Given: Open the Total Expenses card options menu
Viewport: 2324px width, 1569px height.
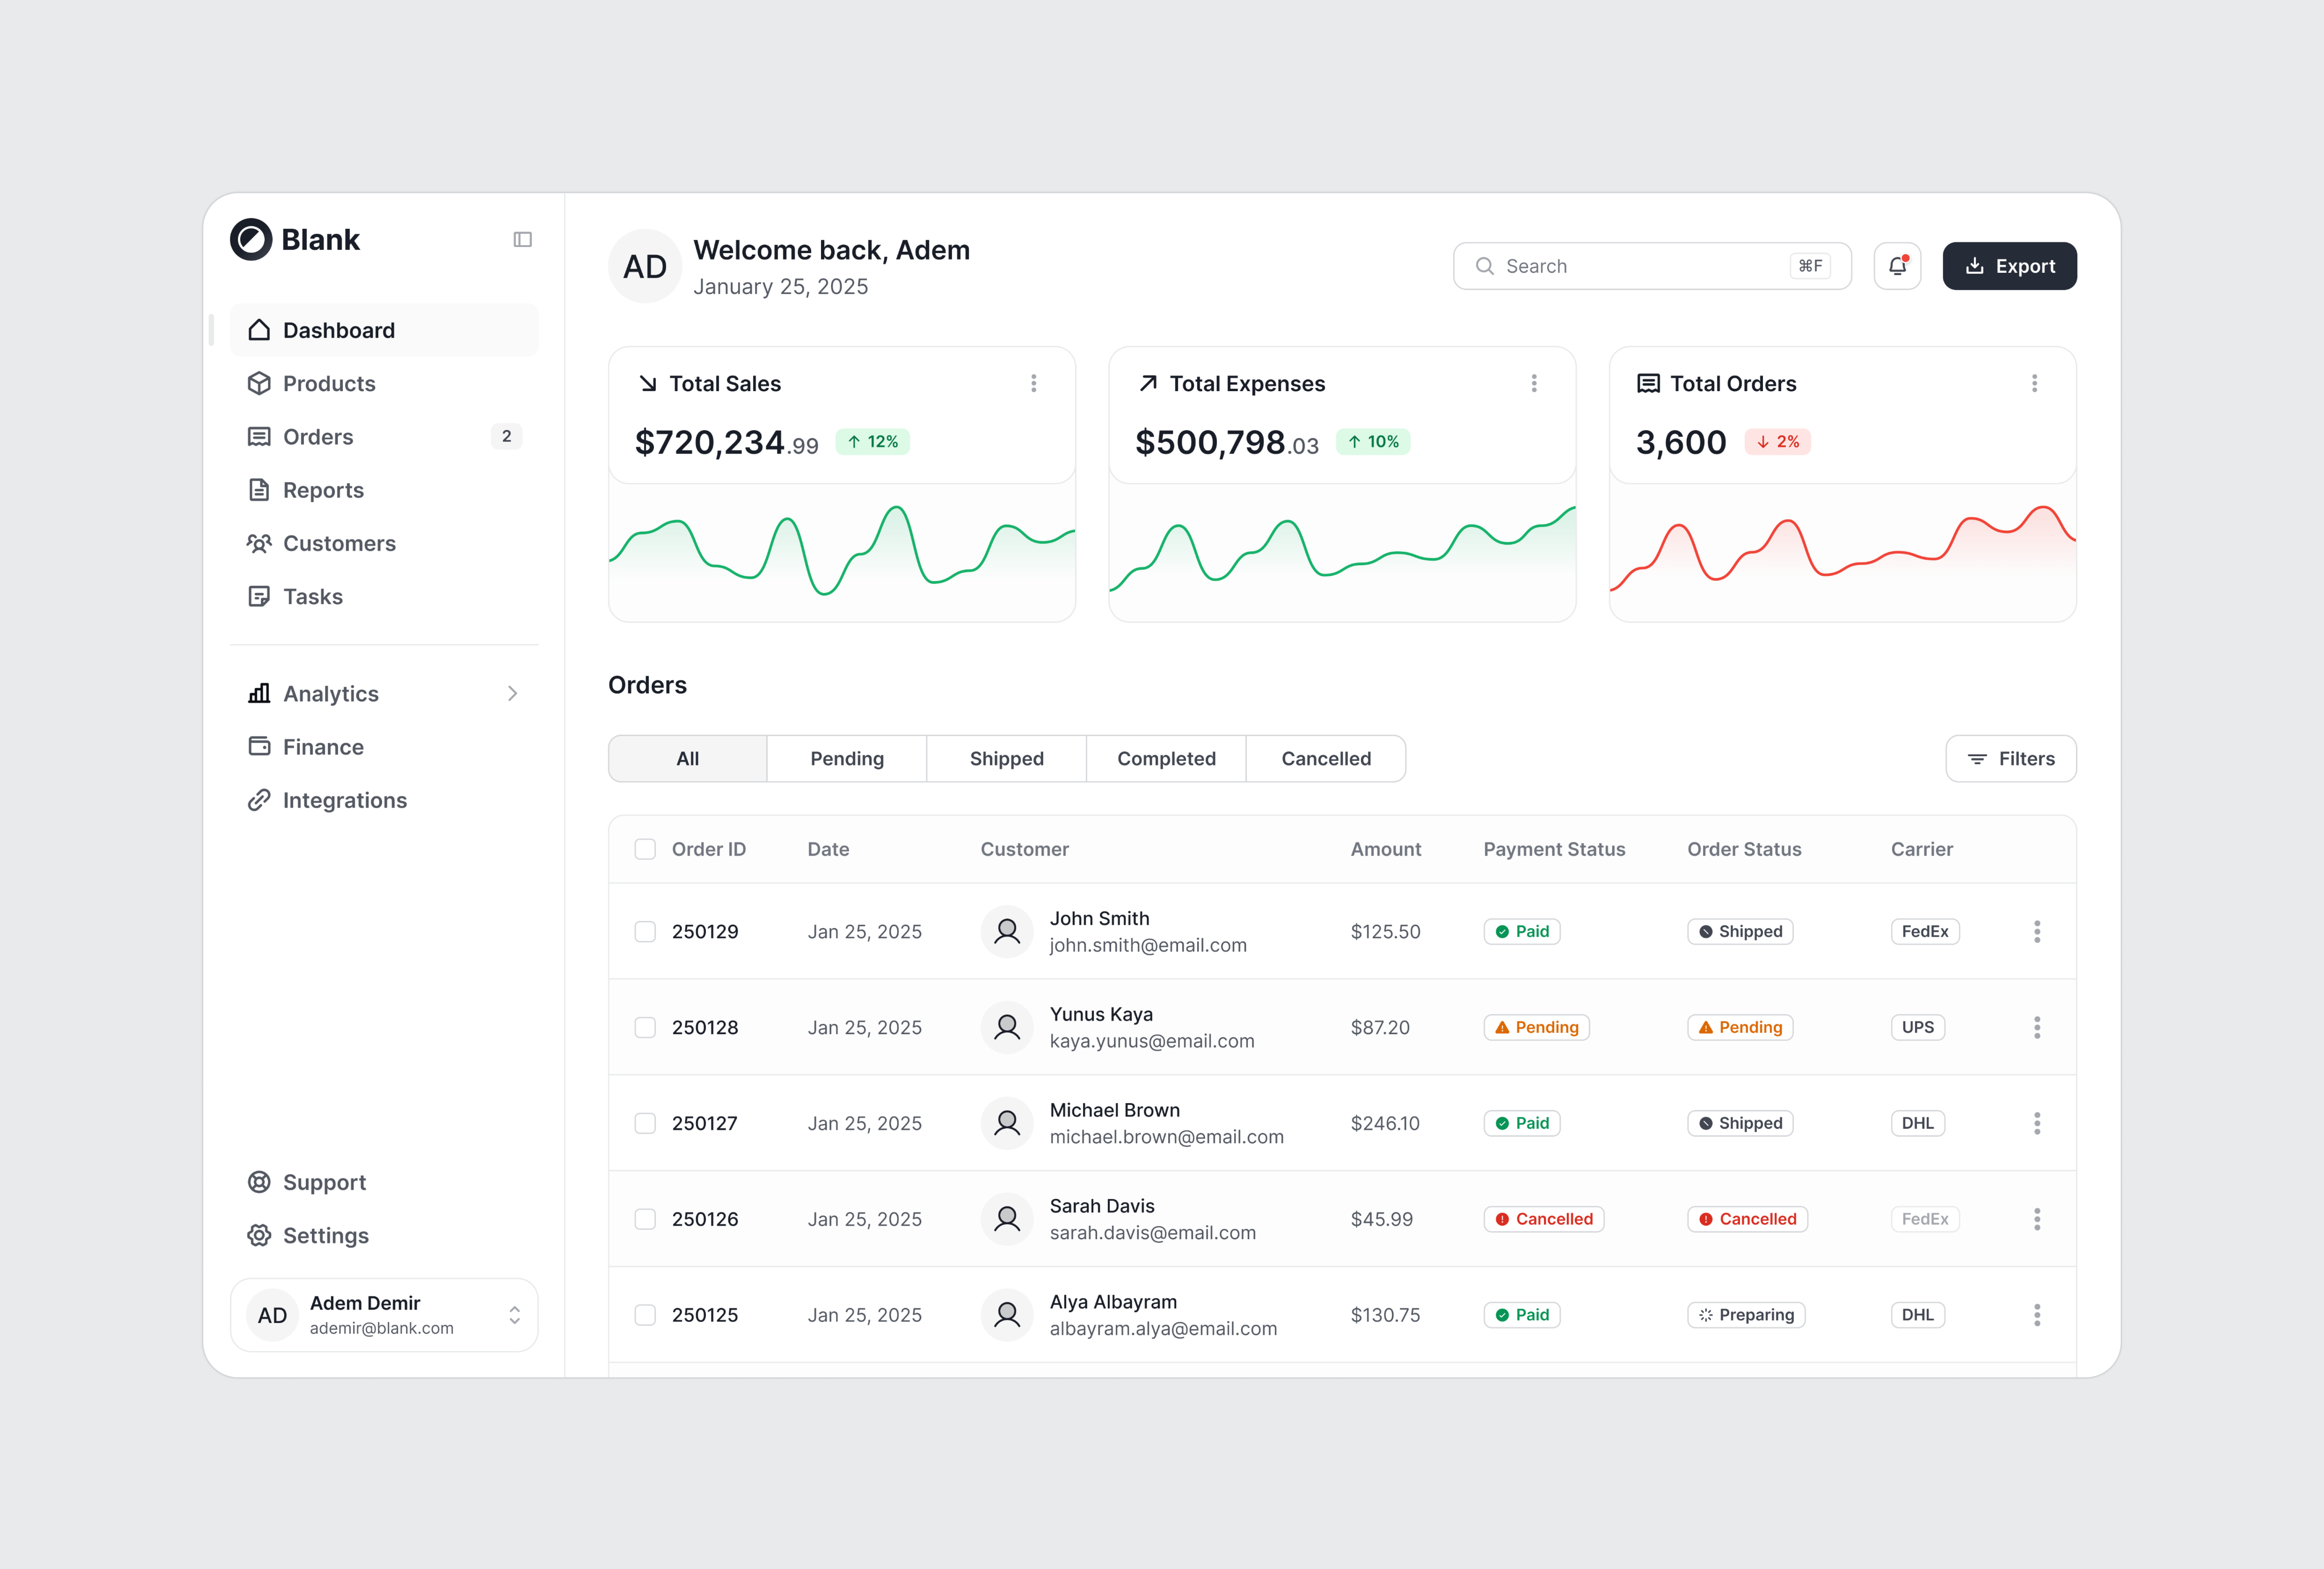Looking at the screenshot, I should pos(1534,383).
